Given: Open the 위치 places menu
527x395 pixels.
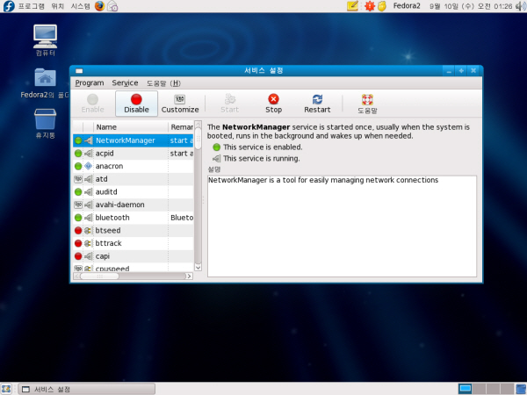Looking at the screenshot, I should (x=57, y=6).
